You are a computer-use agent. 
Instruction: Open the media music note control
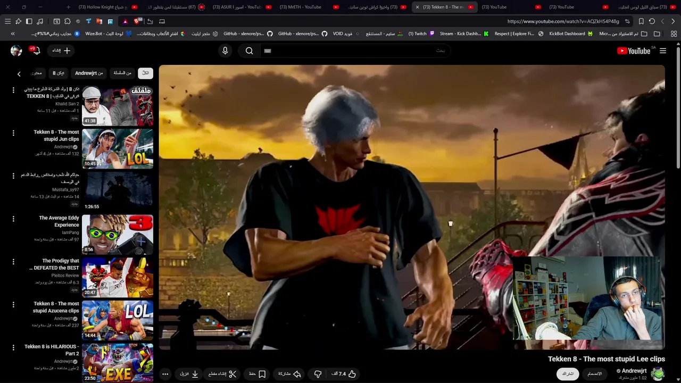click(39, 21)
